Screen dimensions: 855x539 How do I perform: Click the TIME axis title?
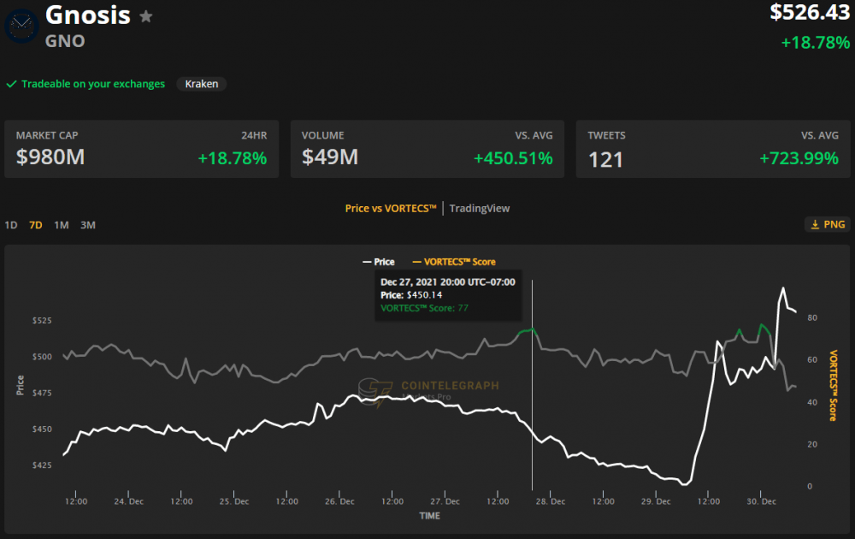click(x=430, y=516)
